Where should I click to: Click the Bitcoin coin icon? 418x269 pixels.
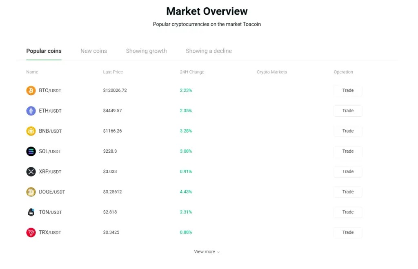[31, 90]
